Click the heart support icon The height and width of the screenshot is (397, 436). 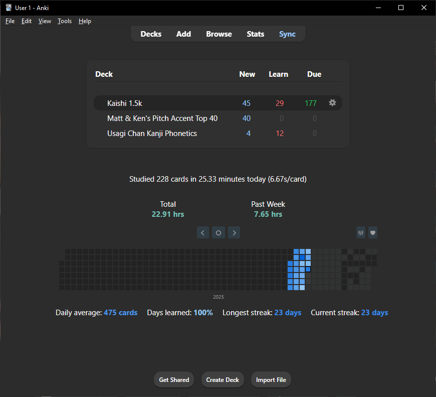[x=373, y=233]
